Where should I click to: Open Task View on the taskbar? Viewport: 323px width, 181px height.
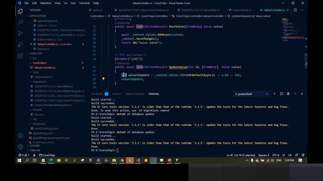click(35, 160)
